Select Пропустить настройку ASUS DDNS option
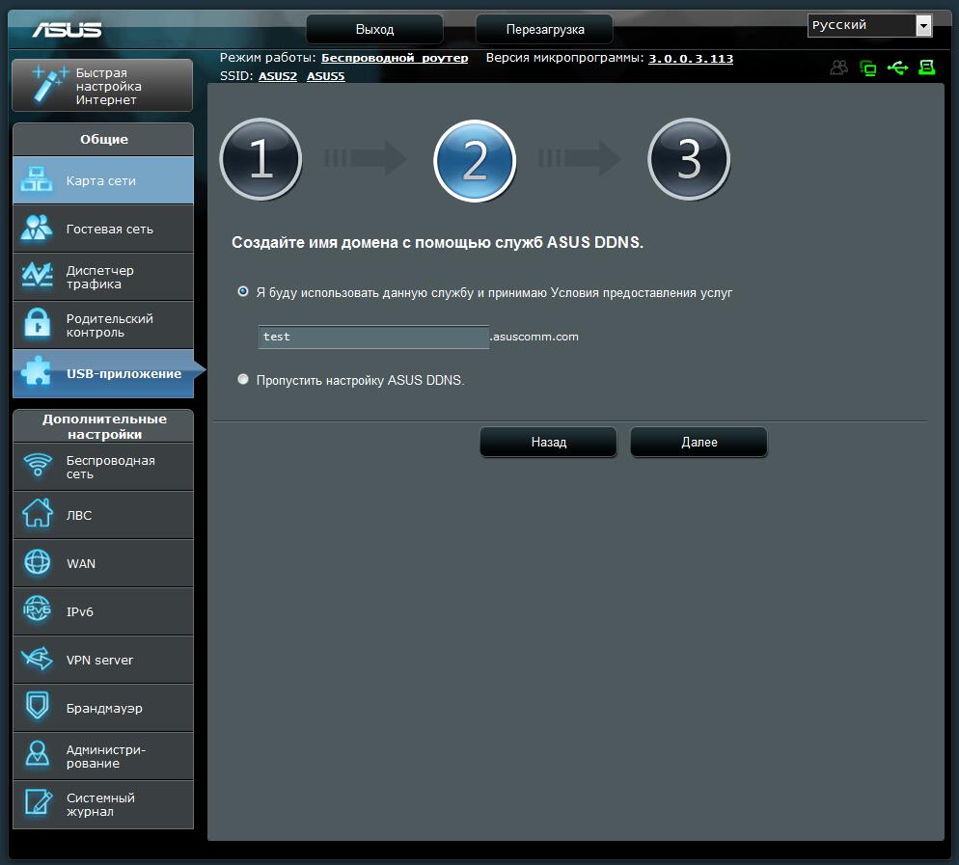The height and width of the screenshot is (865, 959). (x=243, y=379)
